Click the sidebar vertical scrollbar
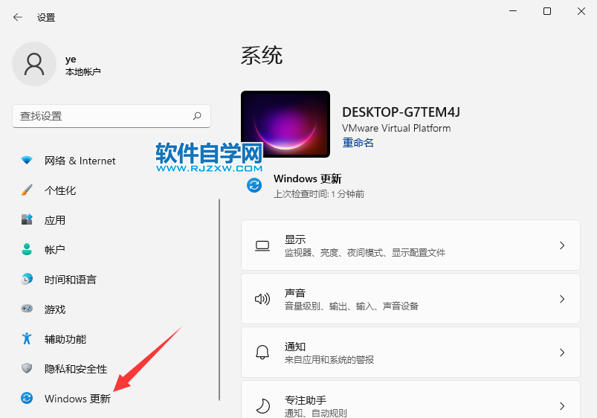 click(219, 300)
